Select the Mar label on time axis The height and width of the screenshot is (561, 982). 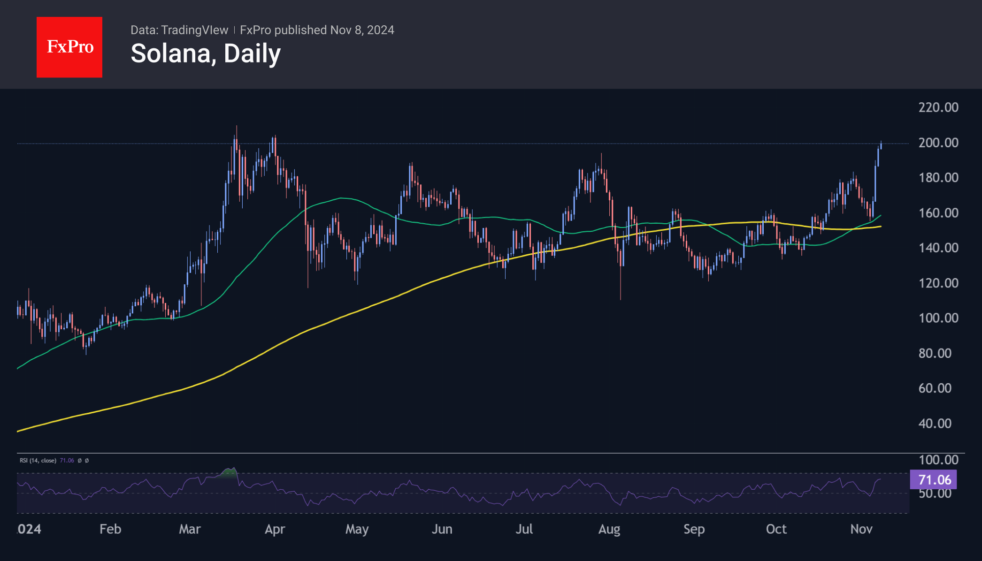(190, 529)
